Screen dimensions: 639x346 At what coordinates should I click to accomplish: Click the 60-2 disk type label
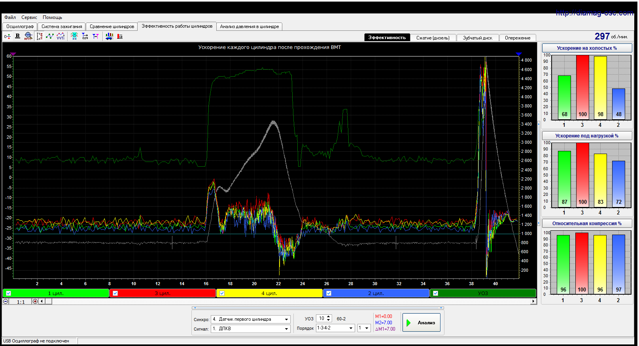341,319
